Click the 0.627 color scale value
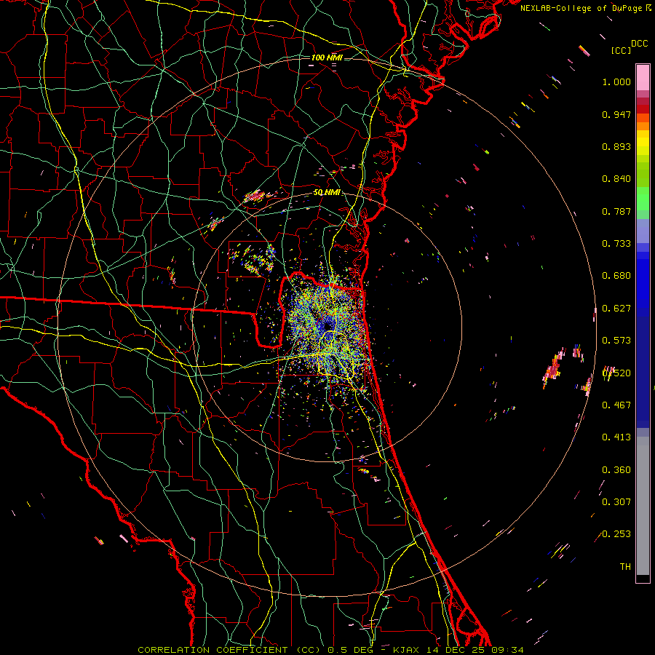Screen dimensions: 655x655 pyautogui.click(x=616, y=309)
